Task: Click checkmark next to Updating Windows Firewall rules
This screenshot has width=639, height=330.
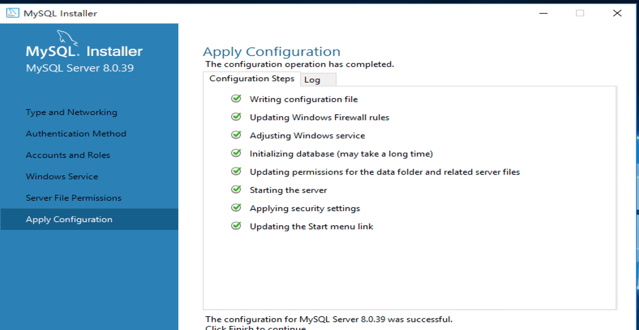Action: click(x=236, y=117)
